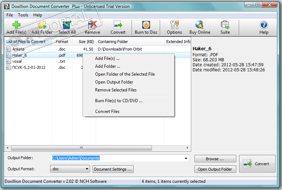The width and height of the screenshot is (282, 190).
Task: Open the Help menu in menu bar
Action: click(38, 15)
